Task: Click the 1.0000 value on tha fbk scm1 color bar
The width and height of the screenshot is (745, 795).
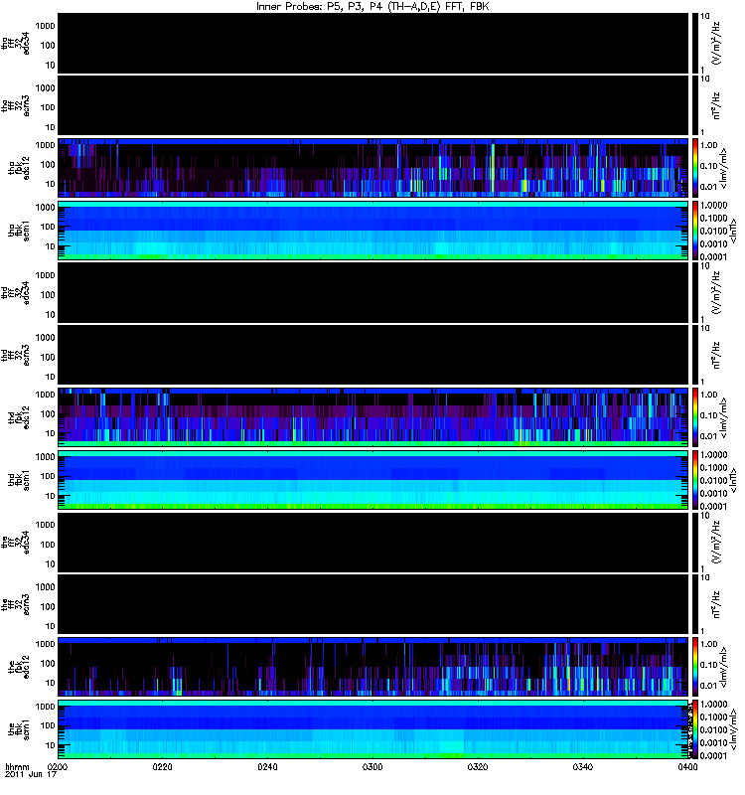Action: click(713, 206)
